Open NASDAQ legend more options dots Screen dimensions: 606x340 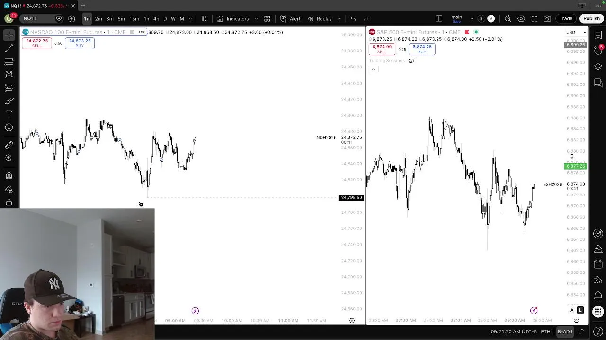pyautogui.click(x=142, y=32)
